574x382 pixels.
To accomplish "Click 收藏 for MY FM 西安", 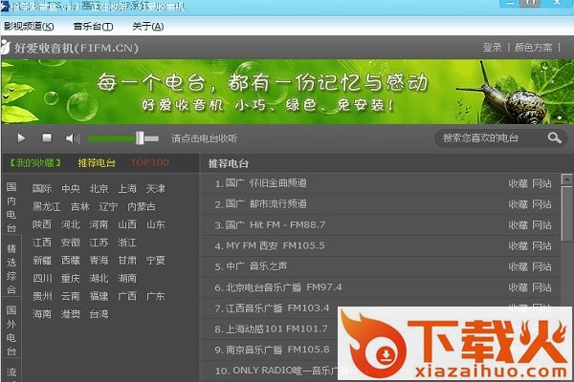I will (518, 246).
